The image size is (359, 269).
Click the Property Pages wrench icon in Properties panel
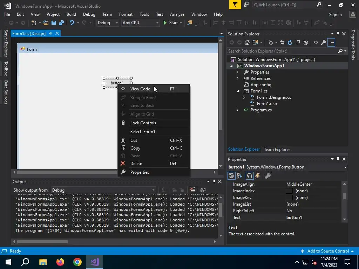[267, 176]
